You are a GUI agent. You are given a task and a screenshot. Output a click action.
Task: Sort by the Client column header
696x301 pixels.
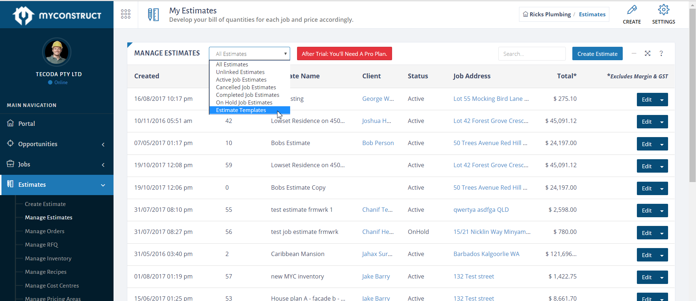coord(371,76)
